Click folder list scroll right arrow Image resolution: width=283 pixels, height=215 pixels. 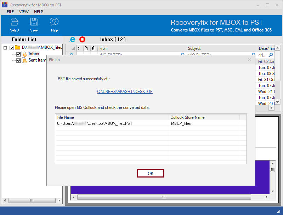[59, 201]
